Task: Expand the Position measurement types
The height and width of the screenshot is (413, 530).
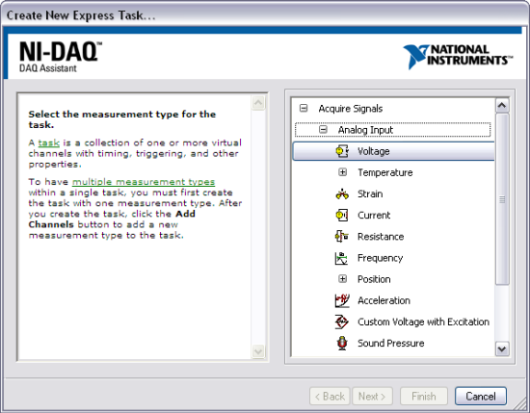Action: pos(342,279)
